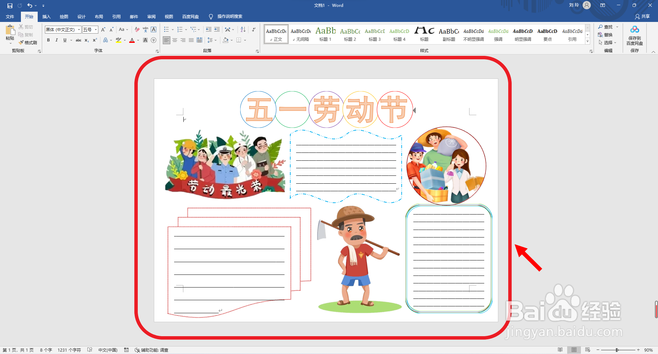Open 保存到百度网盘 cloud save icon
658x354 pixels.
pos(634,34)
